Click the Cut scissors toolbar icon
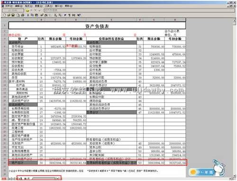Screen dimensions: 237x181 click(28, 15)
